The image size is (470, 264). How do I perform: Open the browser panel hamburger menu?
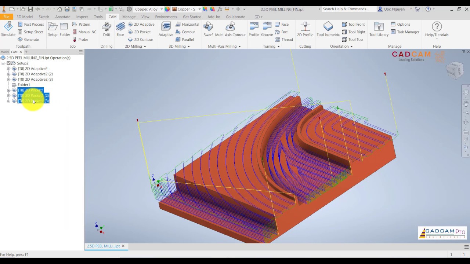(81, 52)
